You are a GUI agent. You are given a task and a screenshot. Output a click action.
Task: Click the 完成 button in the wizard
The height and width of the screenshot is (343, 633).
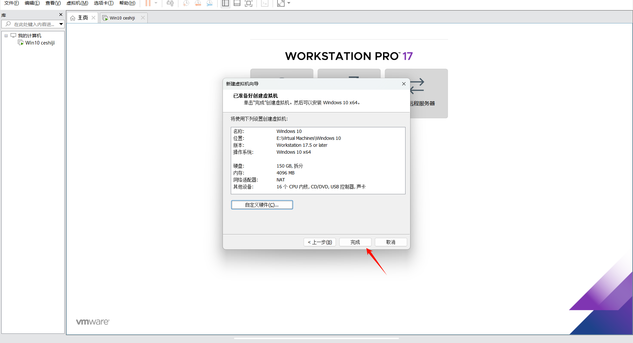355,242
